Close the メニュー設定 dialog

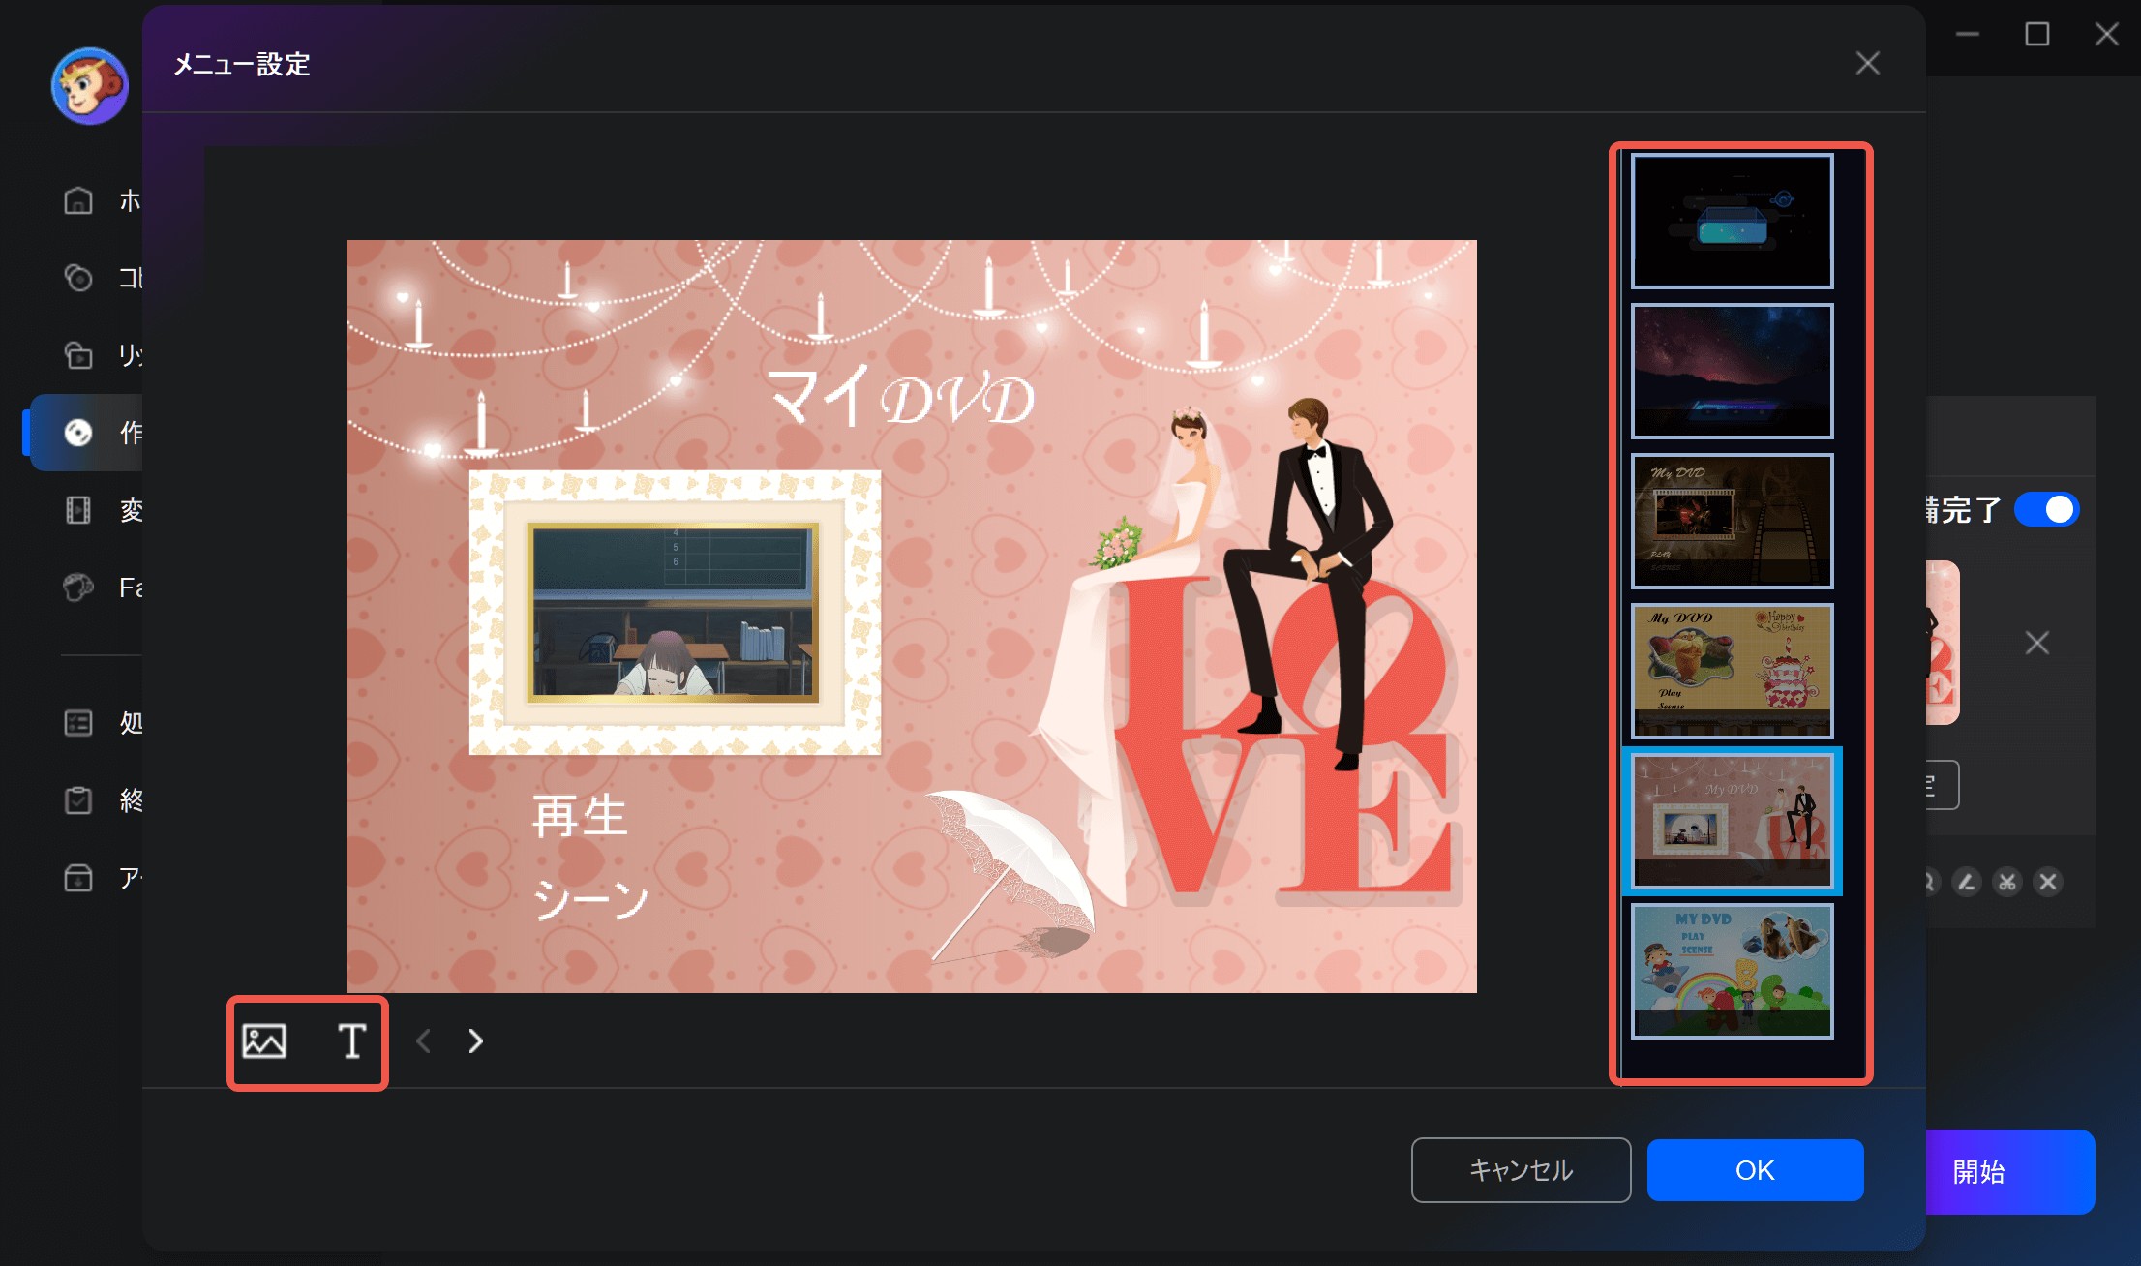(1867, 64)
